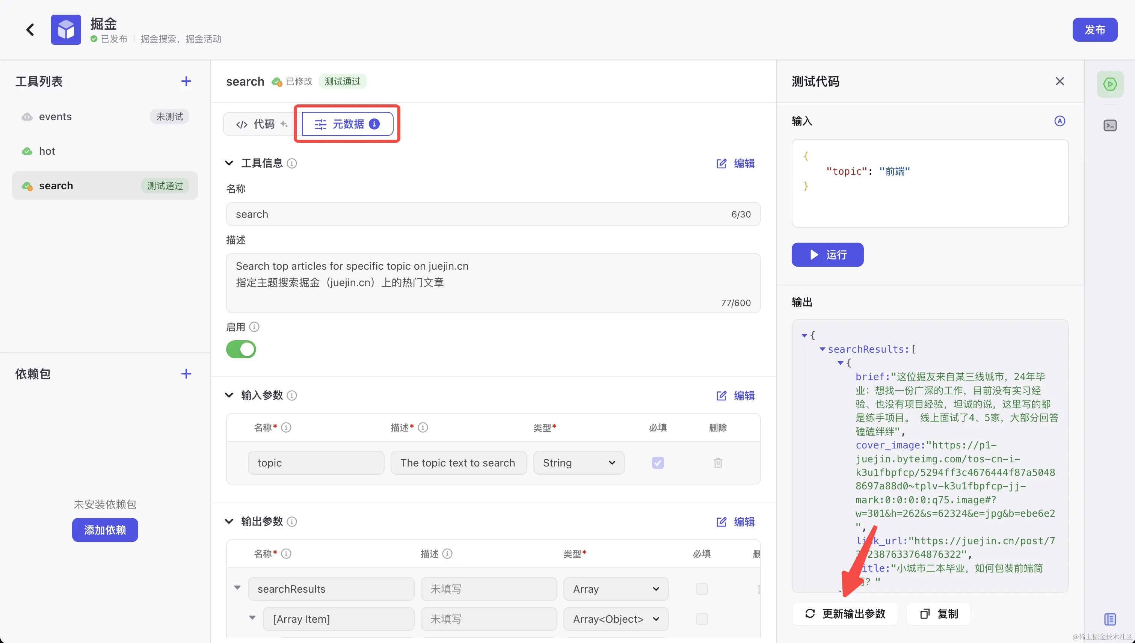This screenshot has height=643, width=1135.
Task: Open the Array<Object> type dropdown
Action: (616, 619)
